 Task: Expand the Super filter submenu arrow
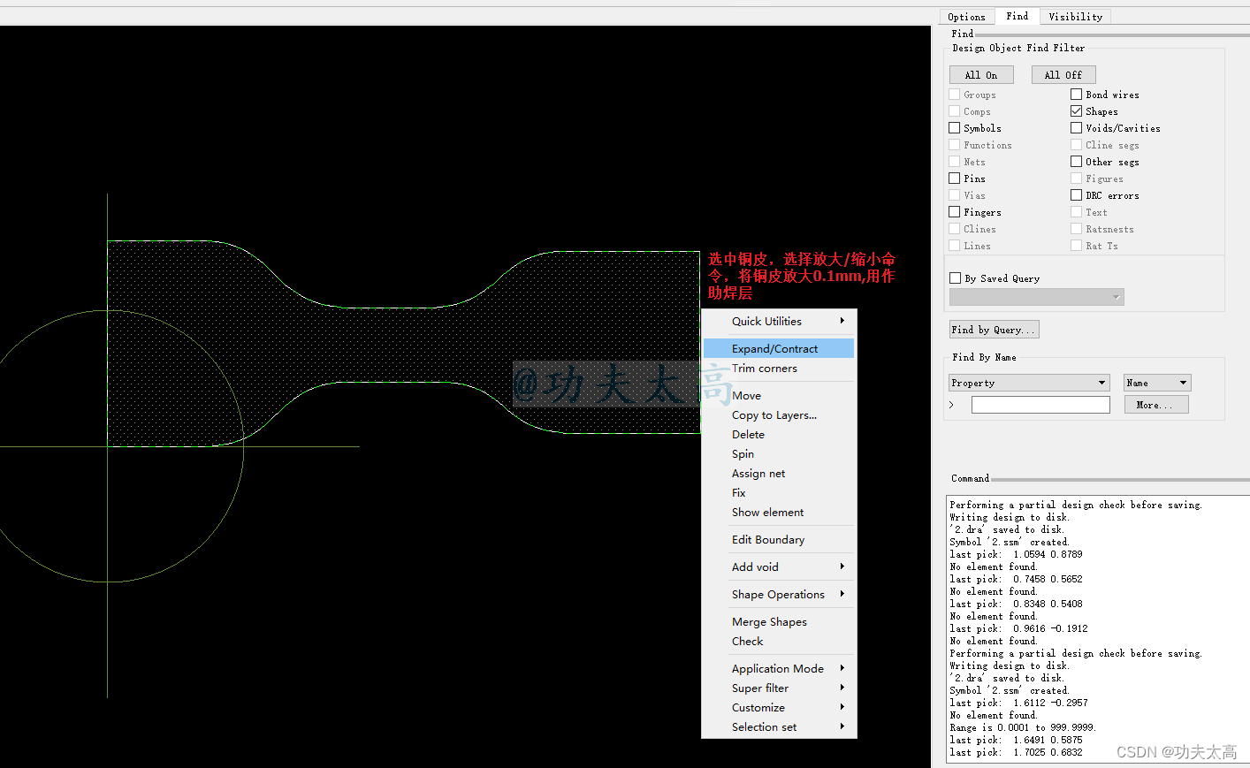(842, 688)
